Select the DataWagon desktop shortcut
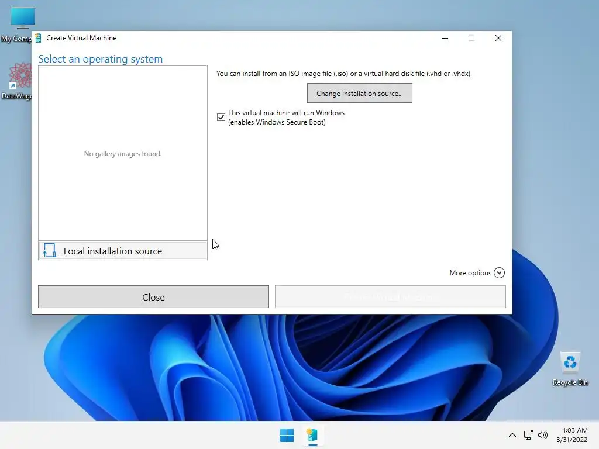This screenshot has height=449, width=599. point(16,81)
